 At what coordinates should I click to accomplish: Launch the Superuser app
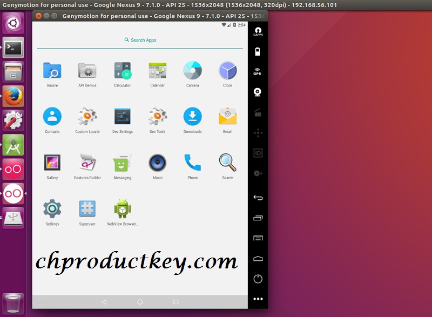[87, 209]
